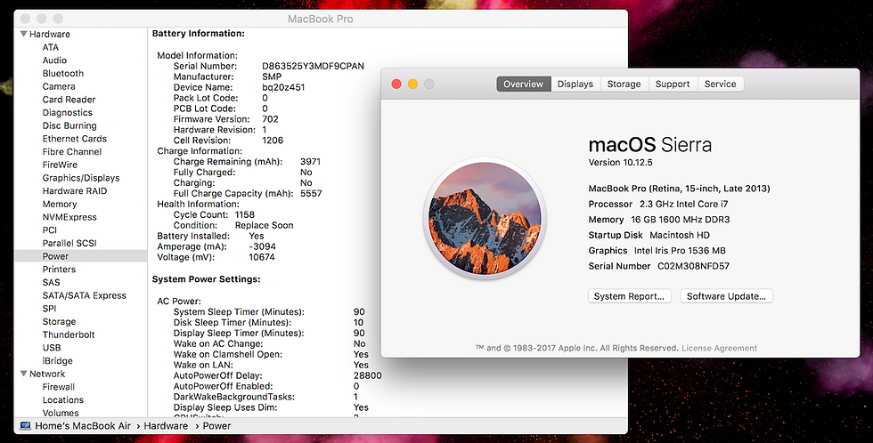This screenshot has width=873, height=443.
Task: Select NVMExpress in the sidebar
Action: pyautogui.click(x=69, y=217)
